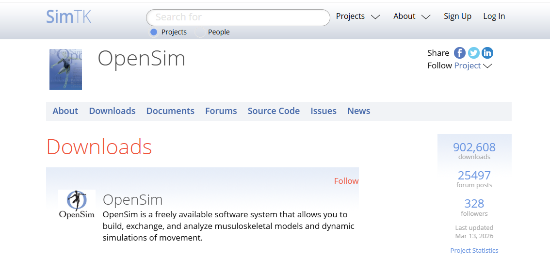Share the project on Twitter
This screenshot has height=259, width=550.
pyautogui.click(x=473, y=53)
